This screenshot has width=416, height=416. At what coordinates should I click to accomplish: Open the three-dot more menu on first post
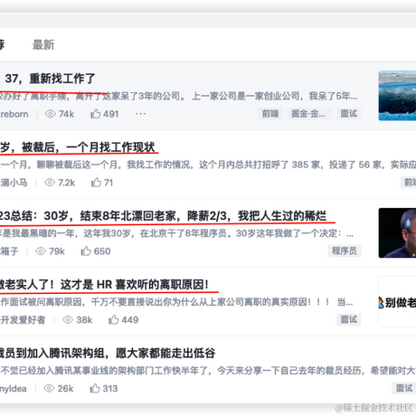(x=140, y=114)
